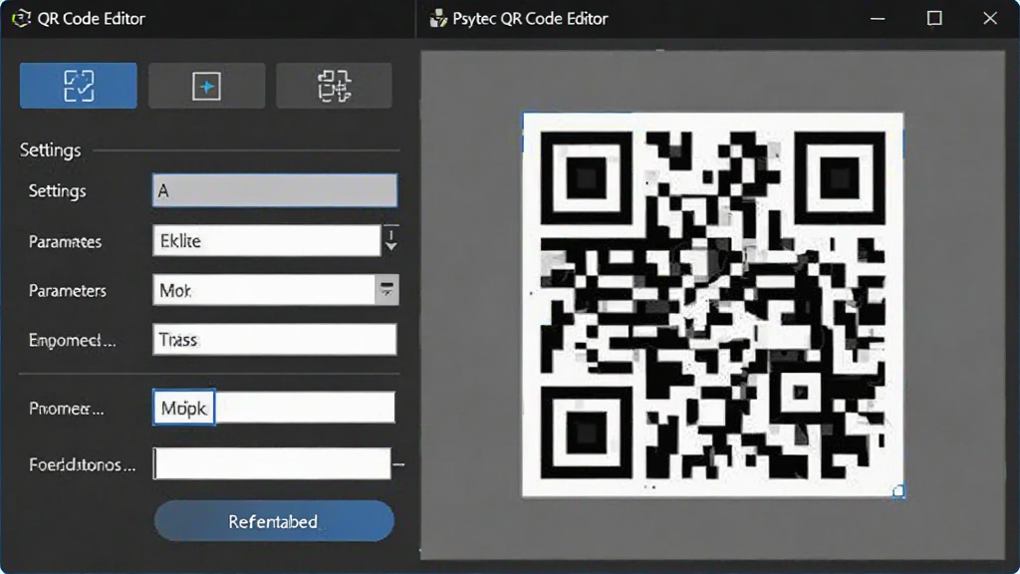Click the QR Code Editor app icon
Screen dimensions: 1020x574
22,18
